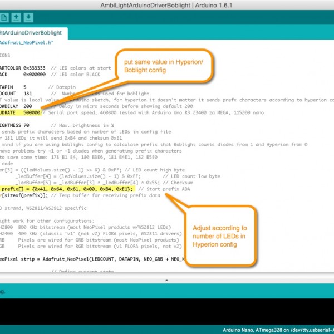The width and height of the screenshot is (334, 334).
Task: Click the 'sends prefix characters based on number' line
Action: pyautogui.click(x=85, y=131)
